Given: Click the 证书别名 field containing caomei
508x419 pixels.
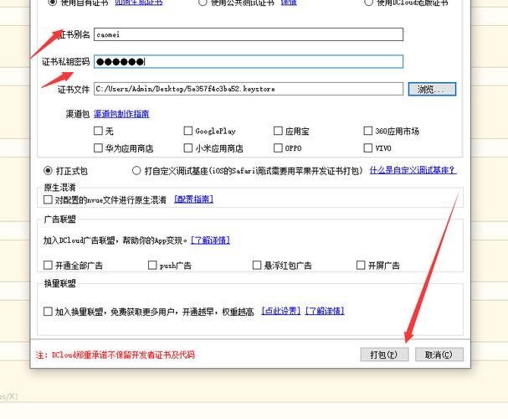Looking at the screenshot, I should tap(249, 34).
